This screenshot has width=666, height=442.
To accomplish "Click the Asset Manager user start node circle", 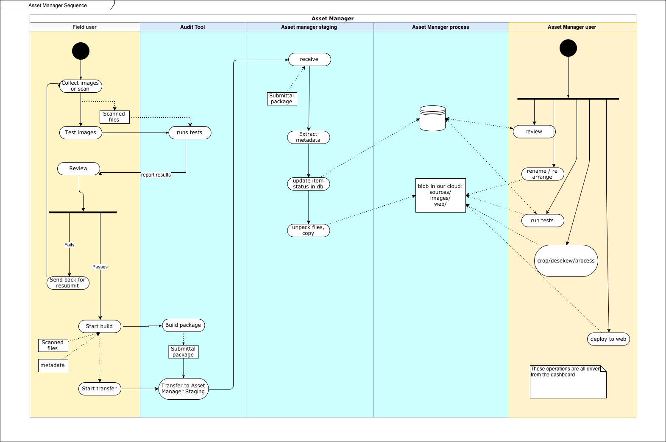I will [x=568, y=48].
